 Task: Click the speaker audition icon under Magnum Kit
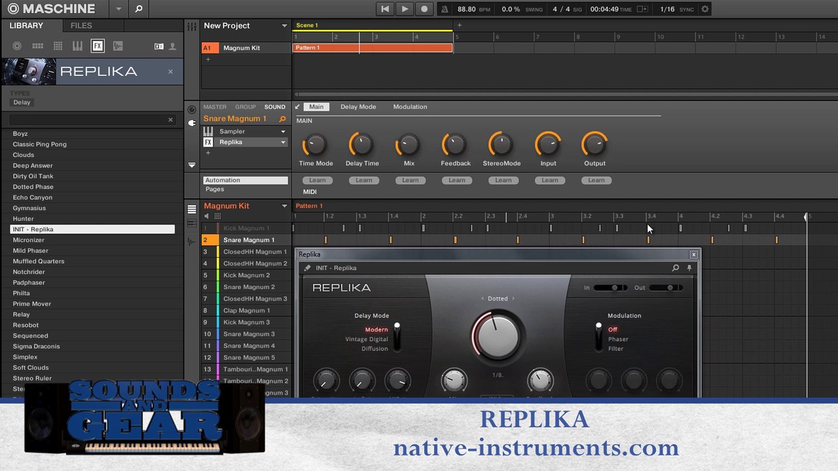(x=207, y=217)
